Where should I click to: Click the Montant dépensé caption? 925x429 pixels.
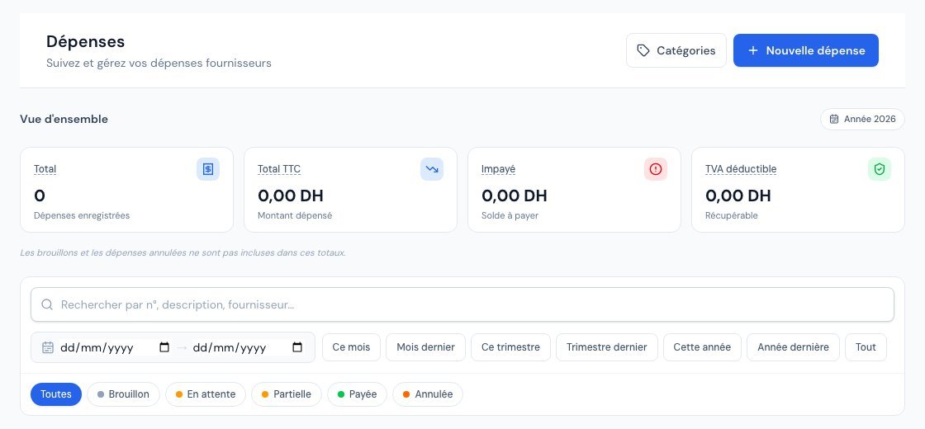coord(295,215)
